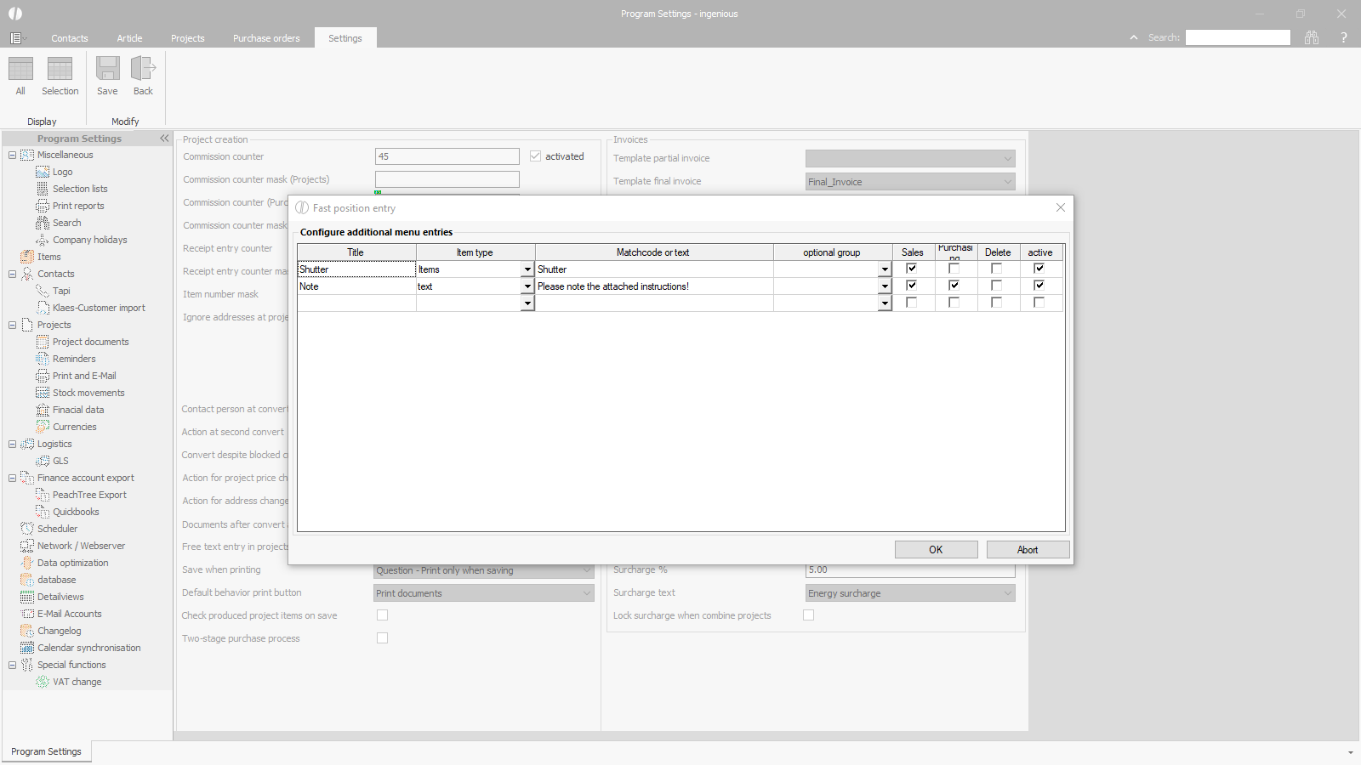Switch to the Purchase orders tab
The width and height of the screenshot is (1361, 765).
pos(266,38)
